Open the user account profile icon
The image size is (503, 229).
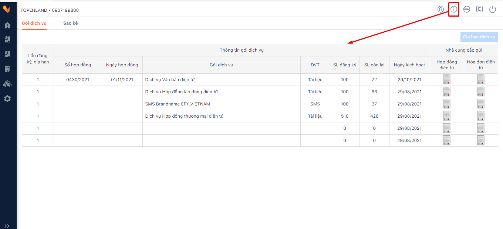pos(440,10)
